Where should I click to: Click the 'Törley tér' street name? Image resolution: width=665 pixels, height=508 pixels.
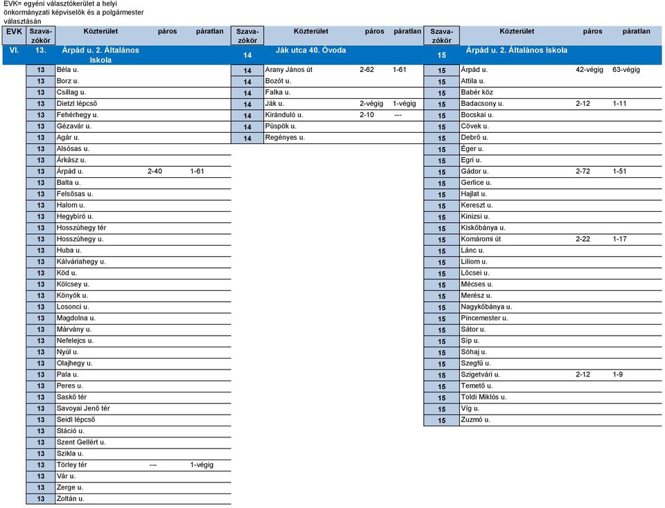pos(71,465)
